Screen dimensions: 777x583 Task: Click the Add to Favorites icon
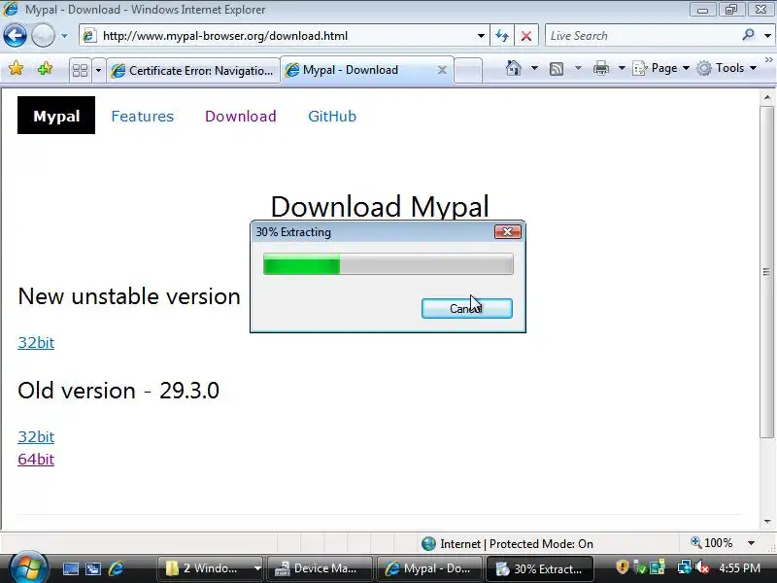(45, 68)
